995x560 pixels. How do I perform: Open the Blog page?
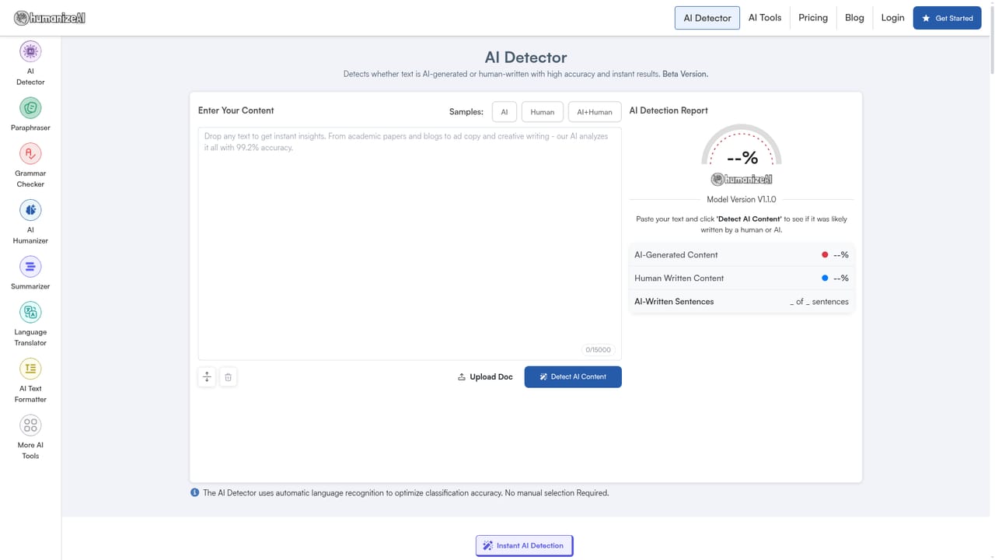(x=854, y=18)
